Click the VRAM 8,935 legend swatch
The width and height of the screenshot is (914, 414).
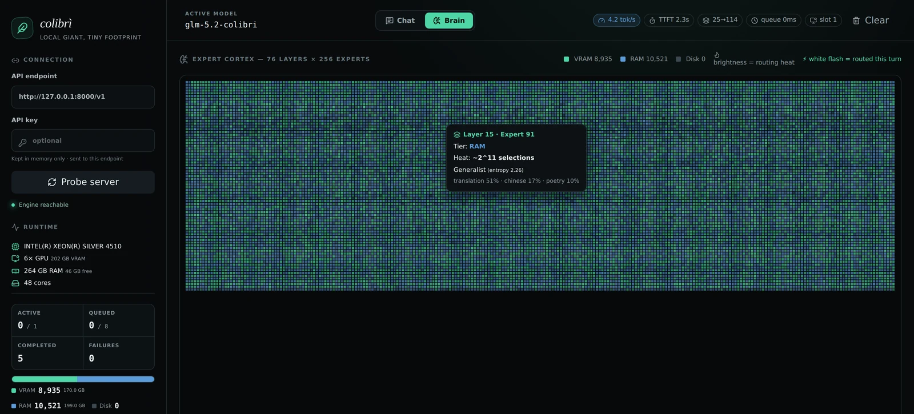pyautogui.click(x=567, y=59)
